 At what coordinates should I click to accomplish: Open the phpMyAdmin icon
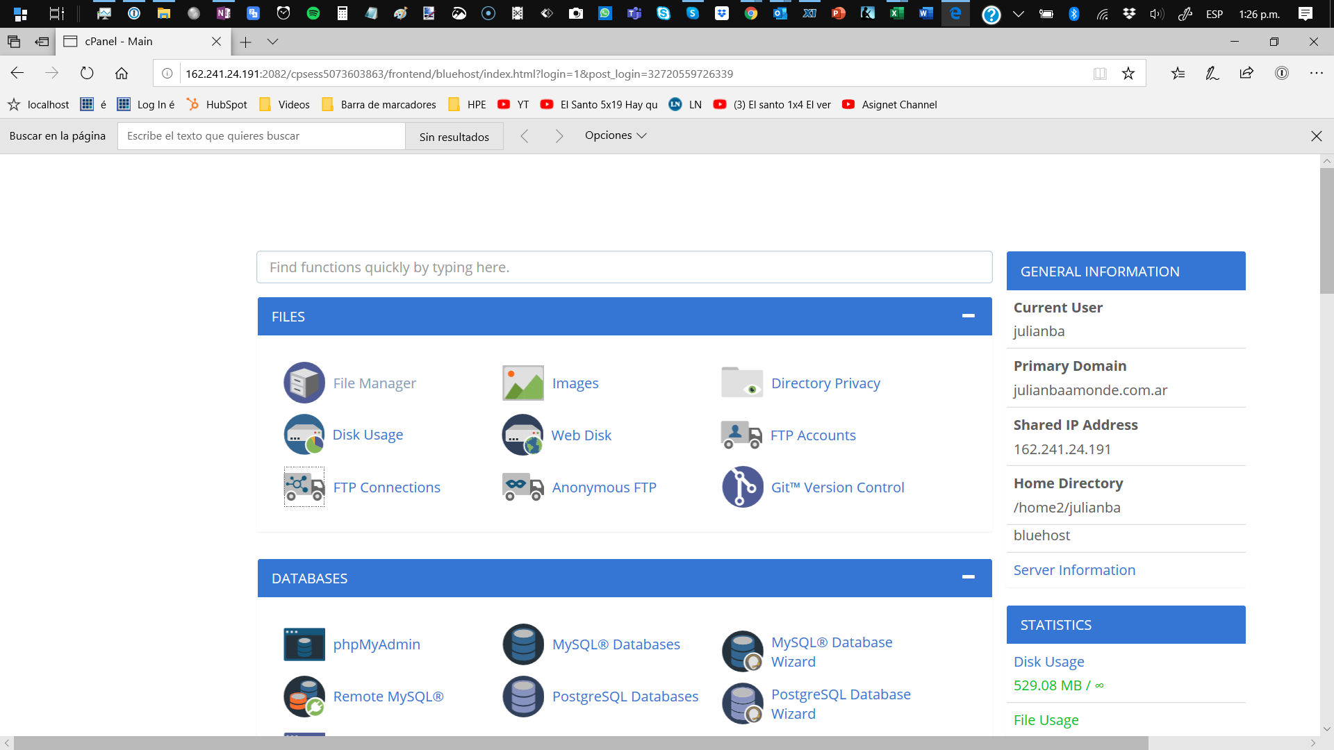[x=304, y=644]
